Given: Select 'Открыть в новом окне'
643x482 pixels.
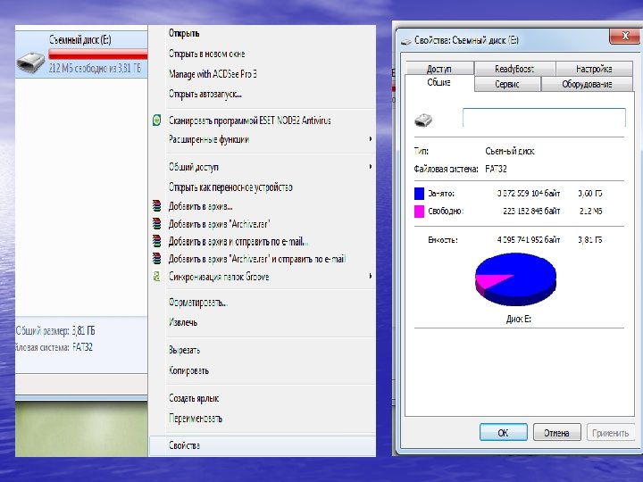Looking at the screenshot, I should [x=206, y=54].
